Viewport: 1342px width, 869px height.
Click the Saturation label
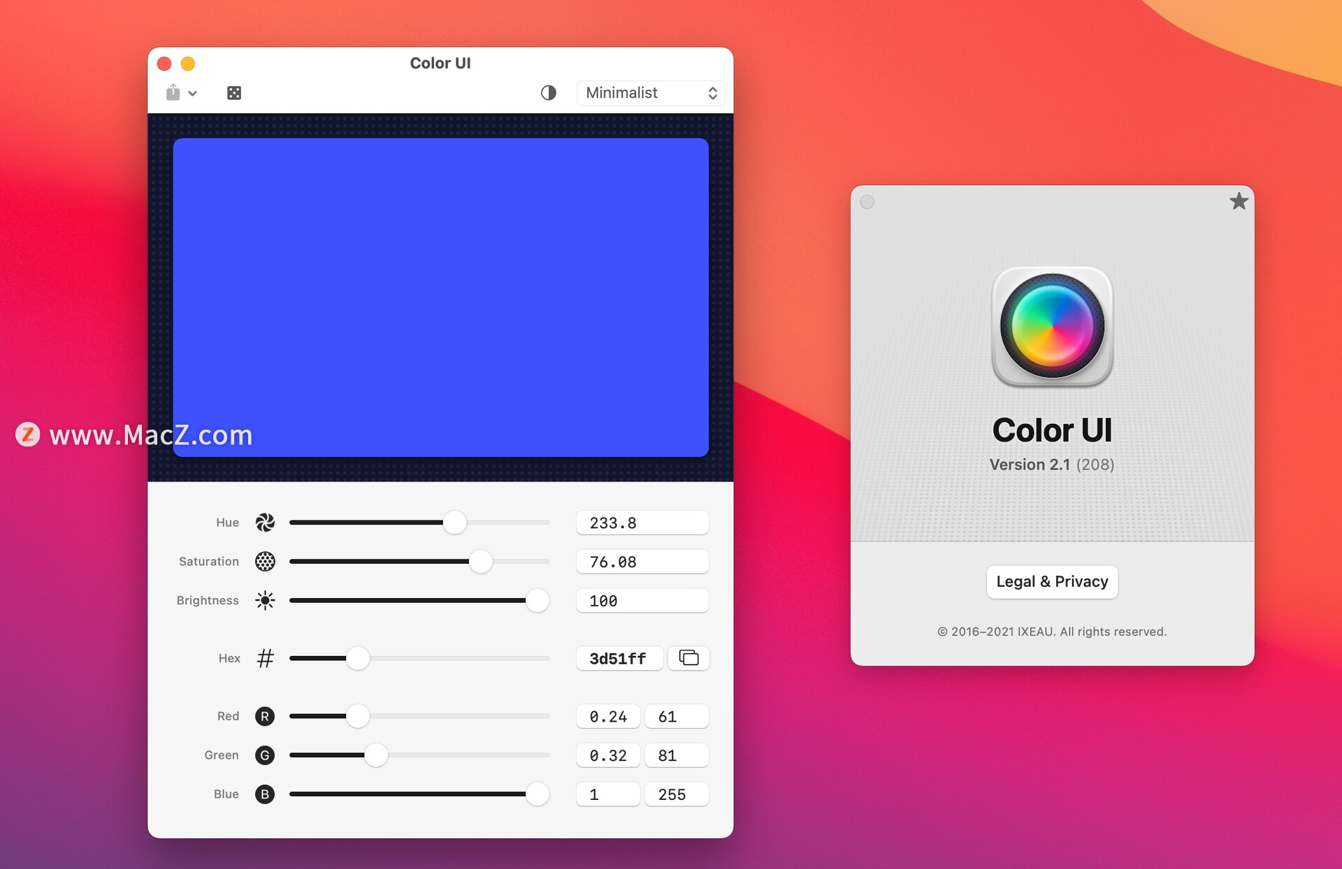click(x=209, y=562)
